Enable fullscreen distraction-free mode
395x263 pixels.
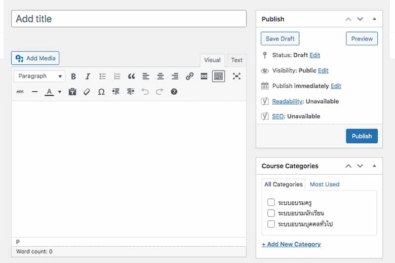click(237, 76)
